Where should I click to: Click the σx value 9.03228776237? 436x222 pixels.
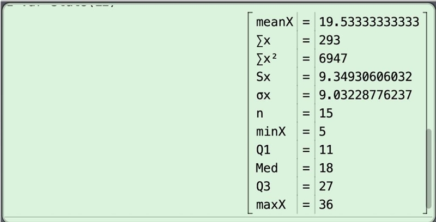coord(365,95)
